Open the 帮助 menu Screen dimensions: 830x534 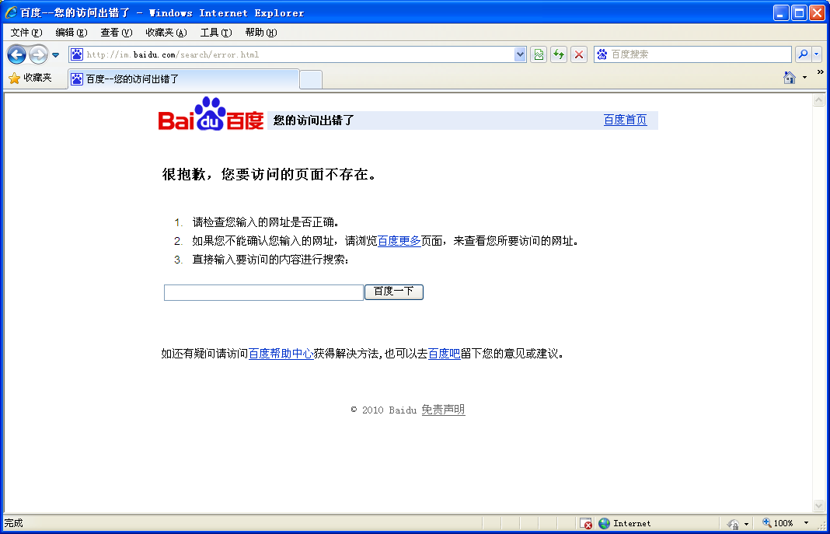click(x=260, y=33)
